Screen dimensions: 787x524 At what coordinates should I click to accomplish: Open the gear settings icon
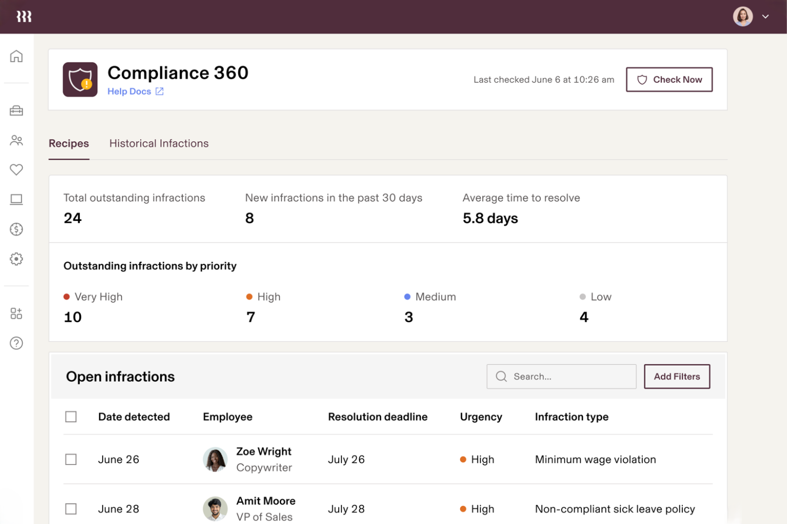[x=16, y=259]
